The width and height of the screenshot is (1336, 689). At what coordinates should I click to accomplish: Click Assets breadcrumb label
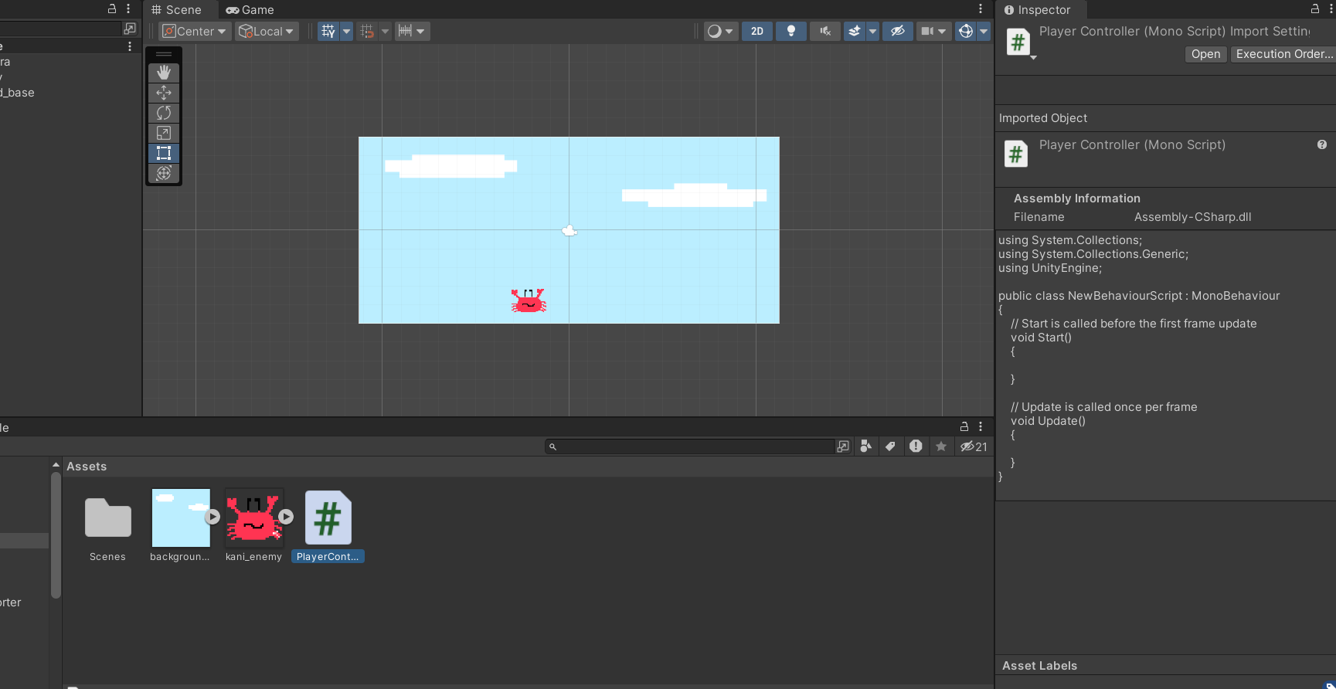[x=87, y=467]
